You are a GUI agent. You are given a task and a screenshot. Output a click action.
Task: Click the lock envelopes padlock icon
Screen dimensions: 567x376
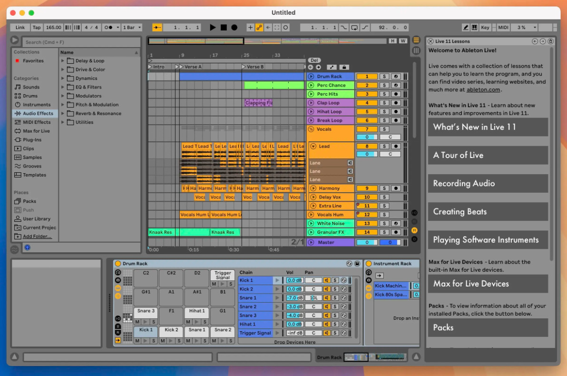tap(343, 67)
